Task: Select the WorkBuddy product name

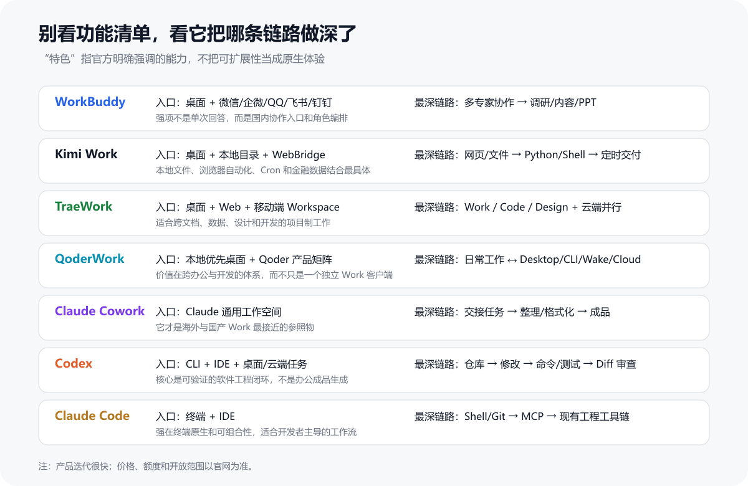Action: click(90, 102)
